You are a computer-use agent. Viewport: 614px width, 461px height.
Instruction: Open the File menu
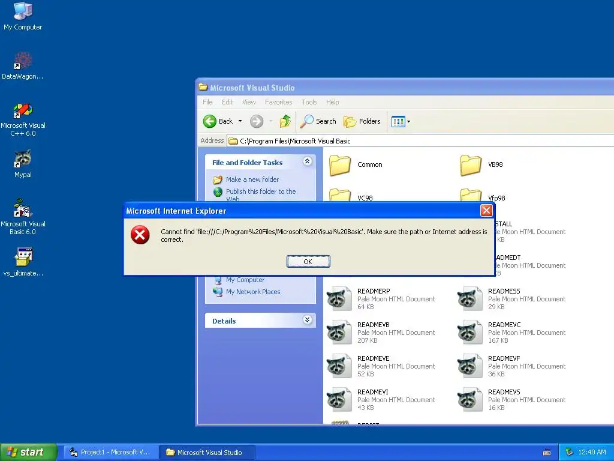coord(207,102)
